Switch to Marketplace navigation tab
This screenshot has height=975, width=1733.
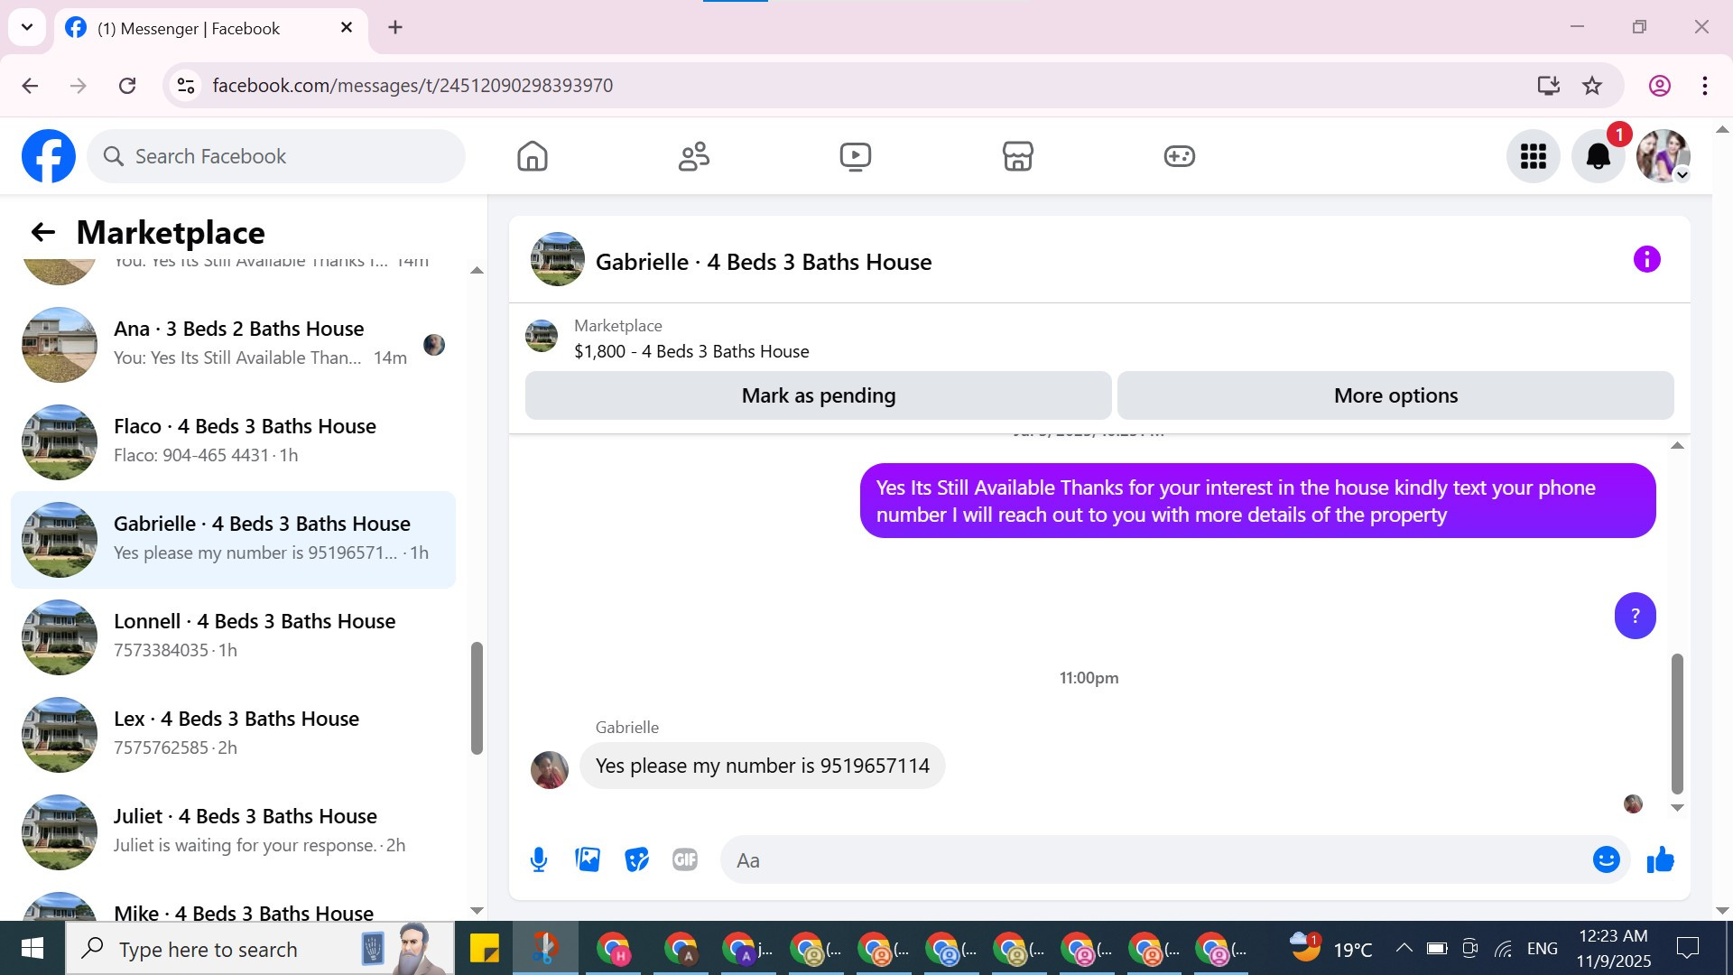tap(1017, 156)
